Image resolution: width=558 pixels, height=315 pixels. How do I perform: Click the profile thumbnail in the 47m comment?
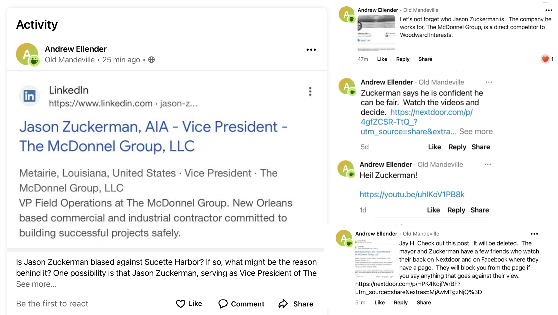tap(377, 33)
